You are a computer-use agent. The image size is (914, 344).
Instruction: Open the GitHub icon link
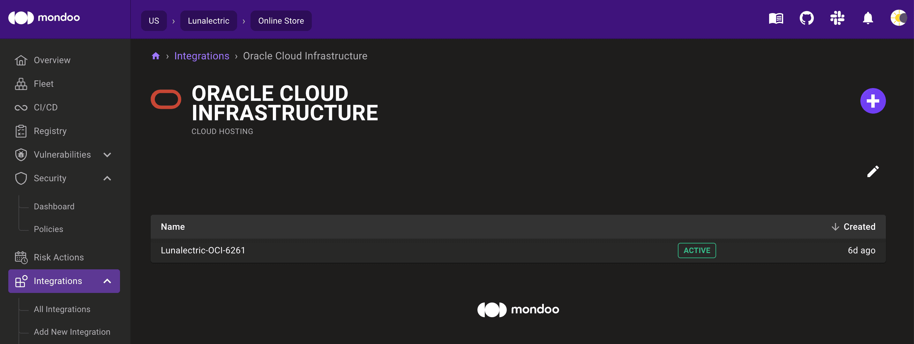pos(806,19)
